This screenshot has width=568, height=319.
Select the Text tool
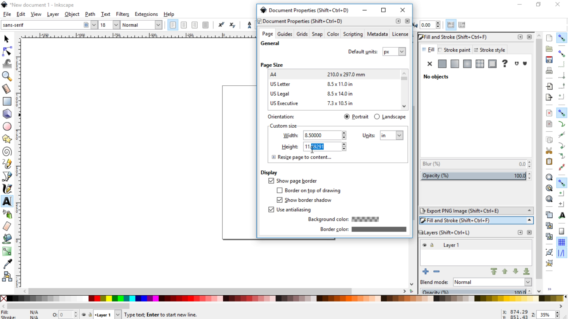(7, 201)
